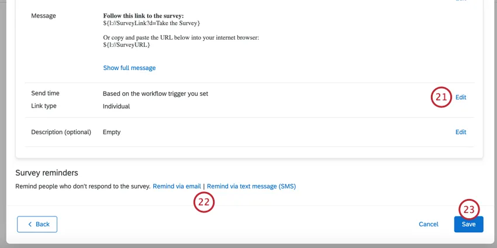The image size is (497, 248).
Task: Click the back chevron arrow icon
Action: (x=30, y=224)
